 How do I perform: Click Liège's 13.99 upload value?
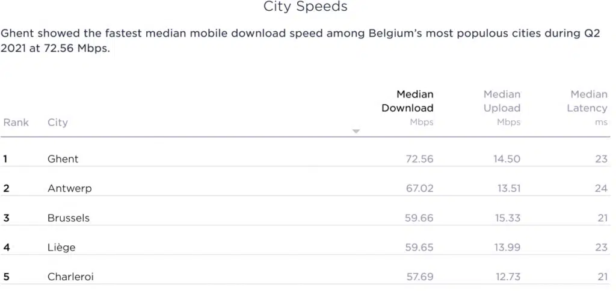(x=508, y=247)
